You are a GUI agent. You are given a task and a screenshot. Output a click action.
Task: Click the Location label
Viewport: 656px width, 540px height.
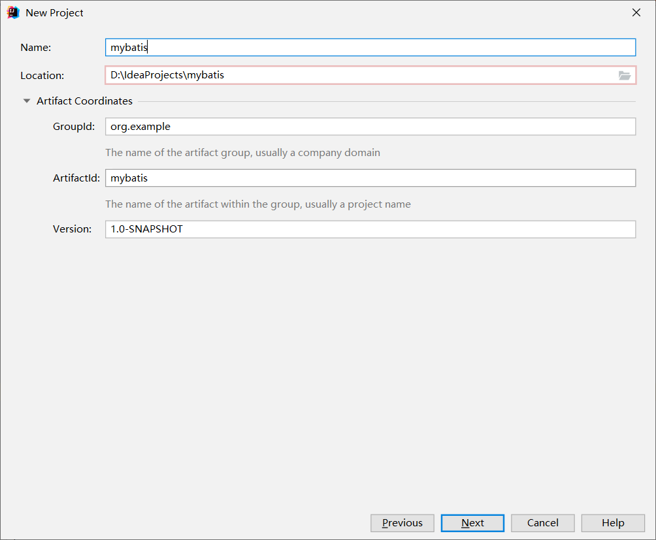42,75
